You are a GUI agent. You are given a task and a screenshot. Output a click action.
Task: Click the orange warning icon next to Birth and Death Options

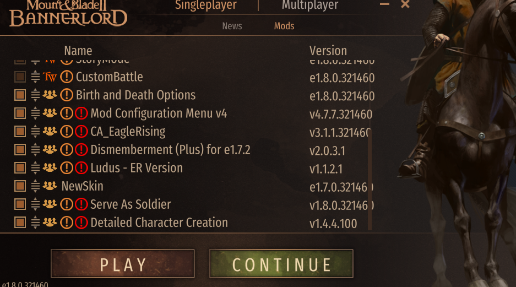(67, 95)
